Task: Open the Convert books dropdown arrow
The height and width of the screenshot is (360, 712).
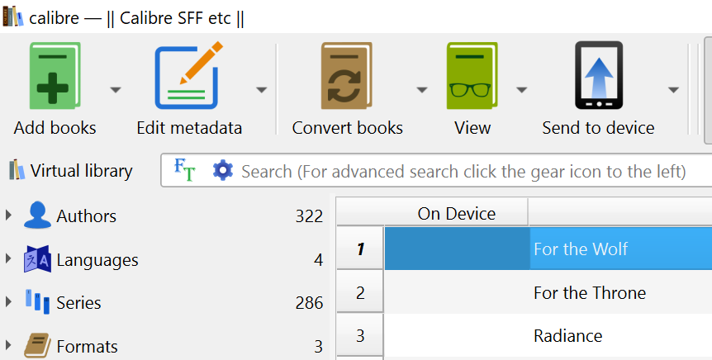Action: click(422, 90)
